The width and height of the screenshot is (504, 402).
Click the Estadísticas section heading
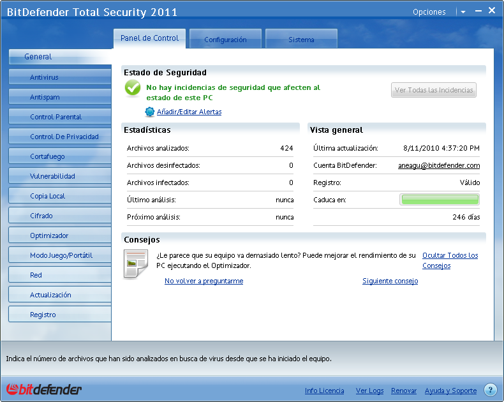[x=147, y=130]
